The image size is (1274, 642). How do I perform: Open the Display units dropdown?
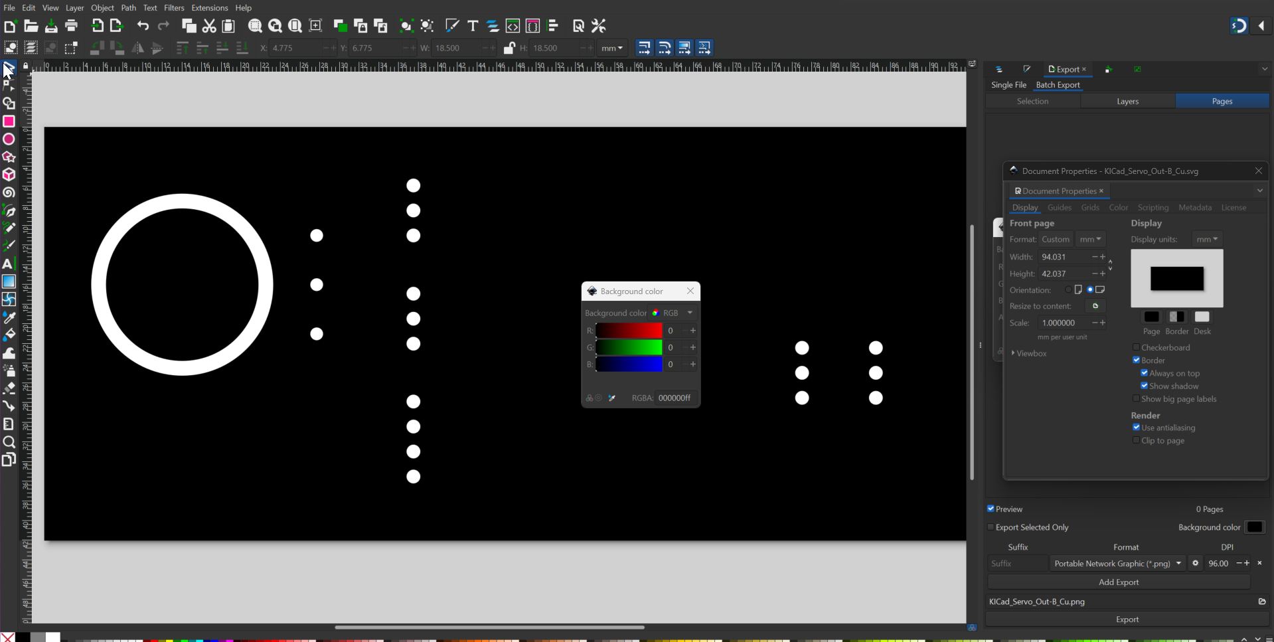(x=1207, y=239)
